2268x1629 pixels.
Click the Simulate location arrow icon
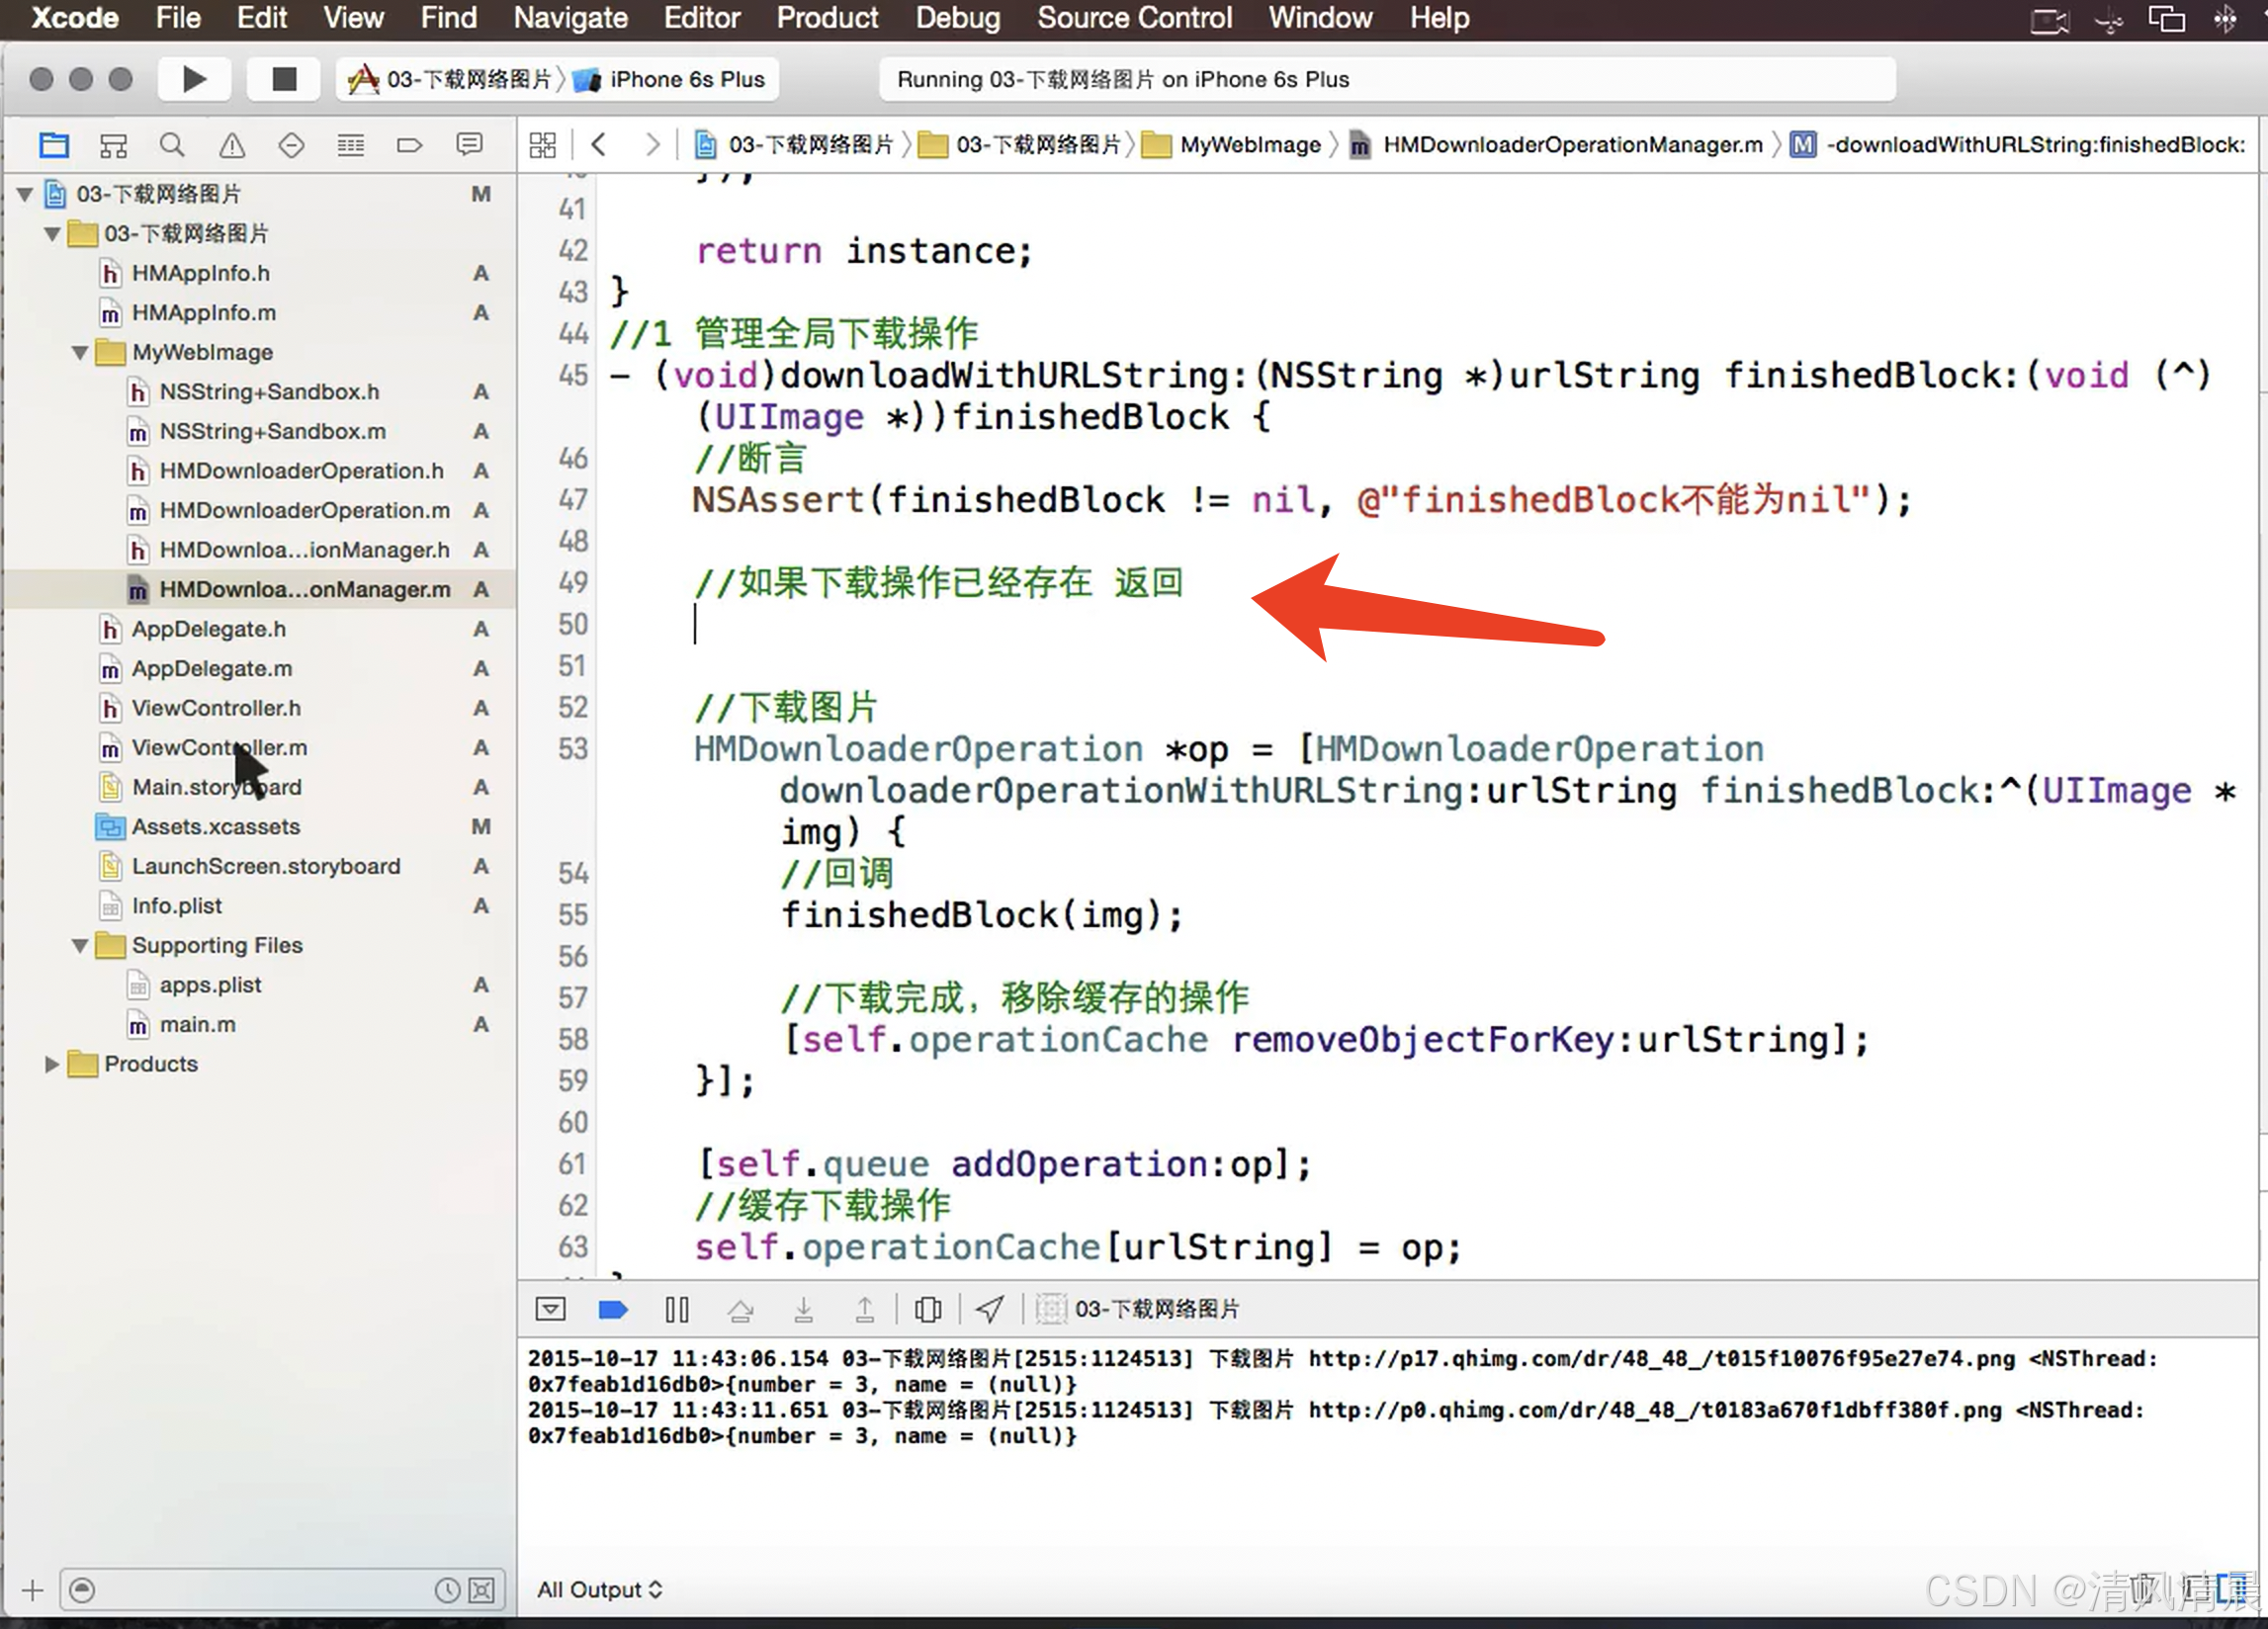[x=989, y=1309]
